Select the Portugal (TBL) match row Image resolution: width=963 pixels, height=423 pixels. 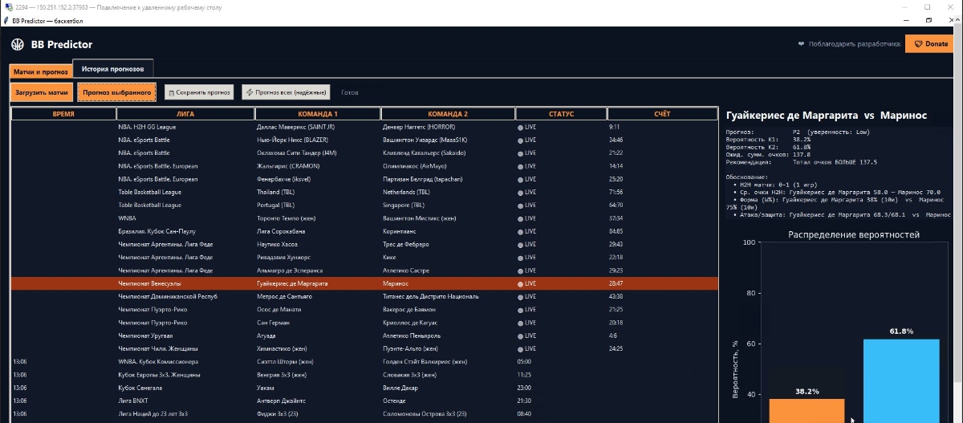click(364, 205)
